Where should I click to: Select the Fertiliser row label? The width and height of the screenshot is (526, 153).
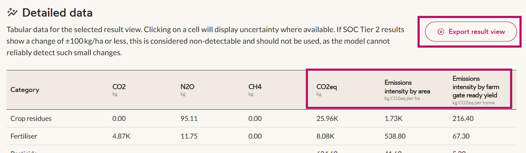click(x=24, y=136)
